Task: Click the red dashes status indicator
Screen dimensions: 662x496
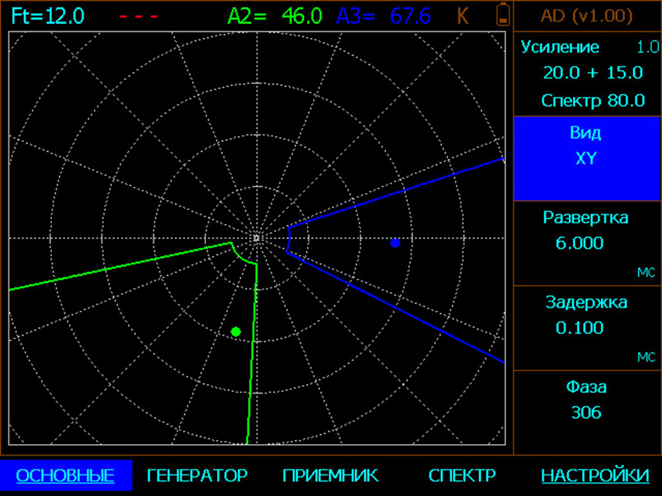Action: [x=140, y=16]
